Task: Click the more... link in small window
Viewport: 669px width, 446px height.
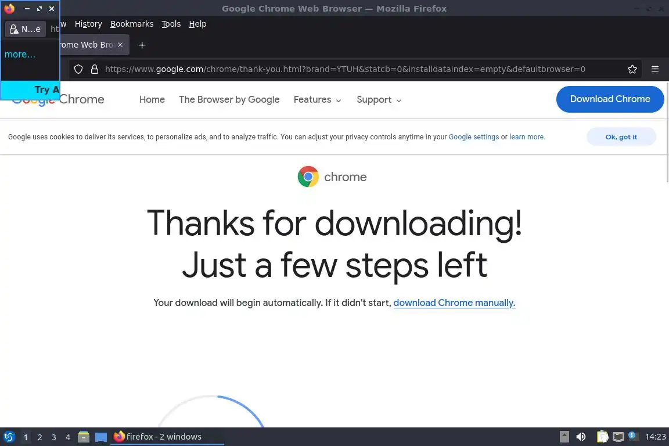Action: coord(20,54)
